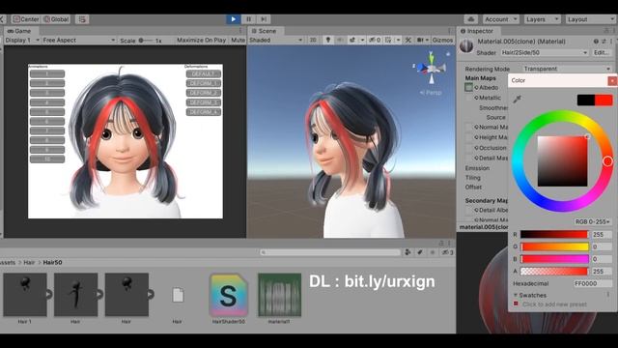
Task: Select the HairShader50 asset icon
Action: (229, 295)
